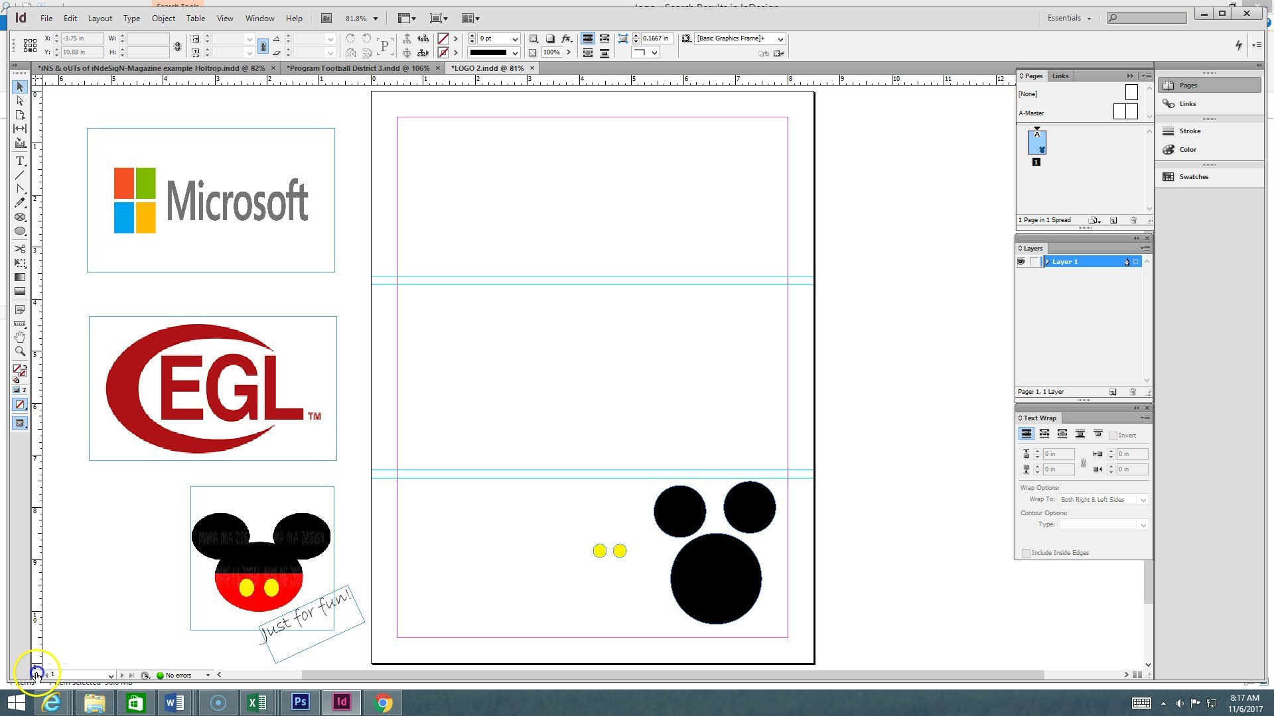Apply wrap around bounding box
Viewport: 1274px width, 716px height.
pos(1044,434)
